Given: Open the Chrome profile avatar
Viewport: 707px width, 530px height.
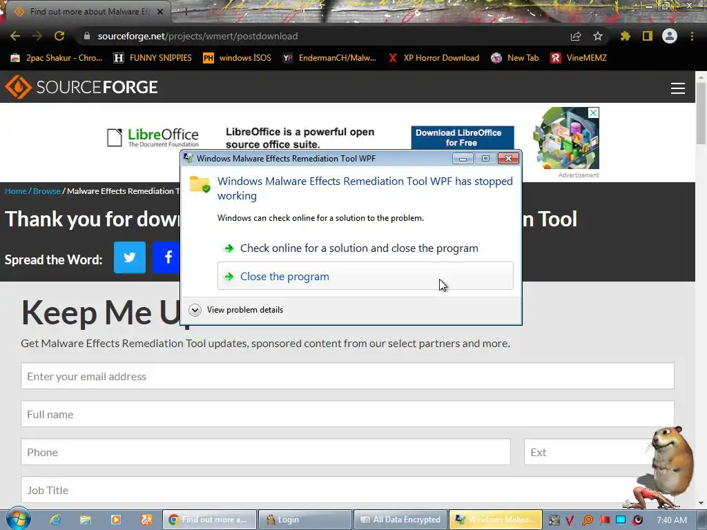Looking at the screenshot, I should tap(670, 36).
